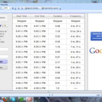Select frequency value 6 m, 47 s
Viewport: 102px width, 102px height.
pos(75,57)
